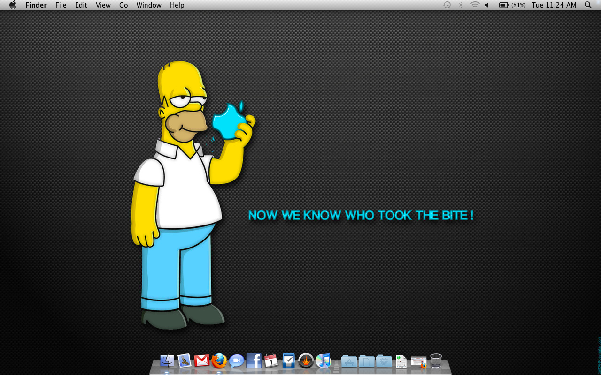This screenshot has width=601, height=375.
Task: Click the Bluetooth status icon
Action: pyautogui.click(x=461, y=5)
